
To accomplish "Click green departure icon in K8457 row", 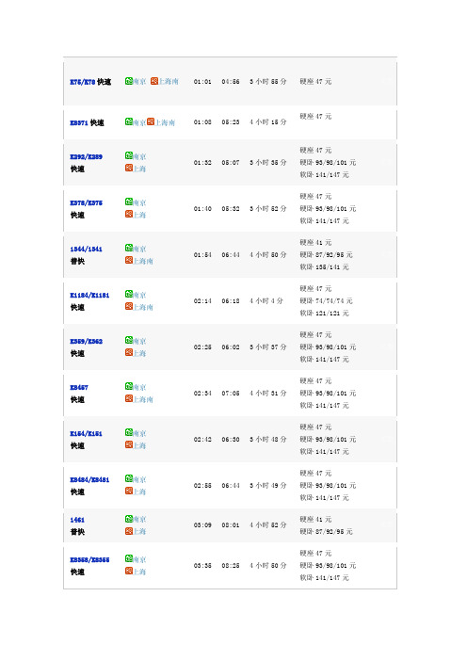I will click(129, 386).
